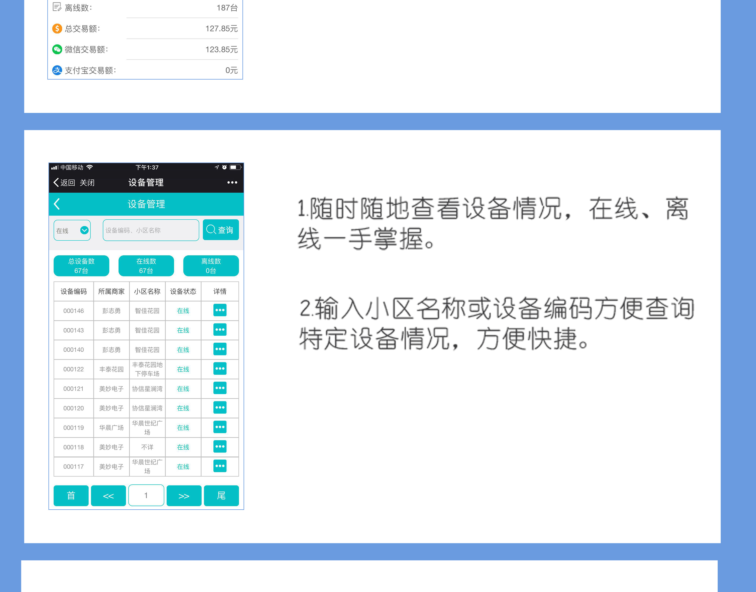Select the 在线数 67台 button
The width and height of the screenshot is (756, 592).
(146, 266)
